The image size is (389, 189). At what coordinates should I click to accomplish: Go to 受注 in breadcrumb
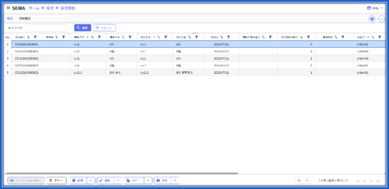[50, 8]
